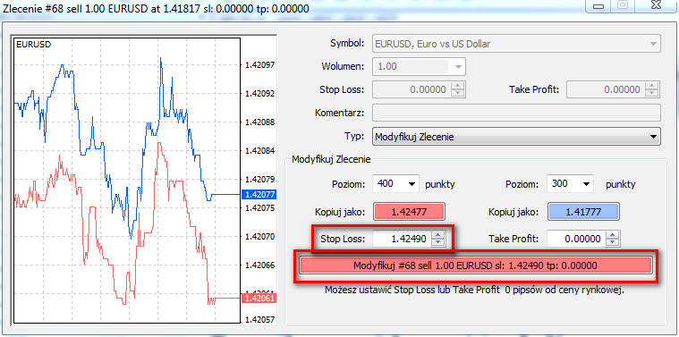679x337 pixels.
Task: Open the Symbol dropdown showing EURUSD
Action: click(x=516, y=44)
